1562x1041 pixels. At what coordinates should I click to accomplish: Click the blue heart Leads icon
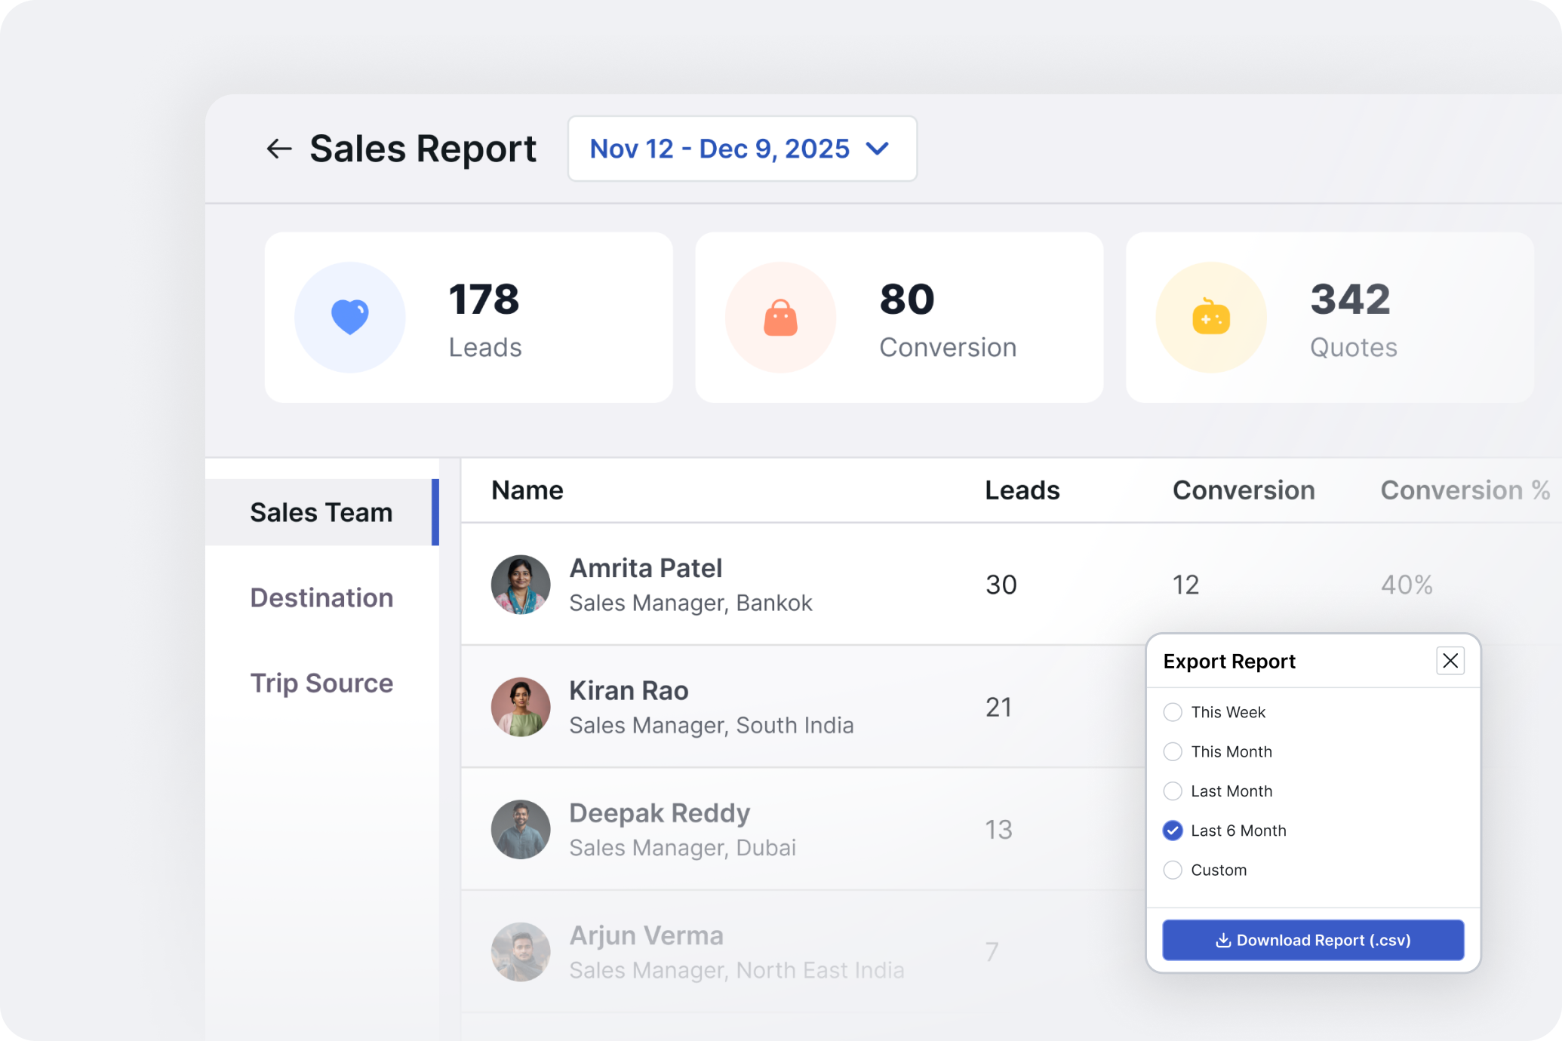349,318
